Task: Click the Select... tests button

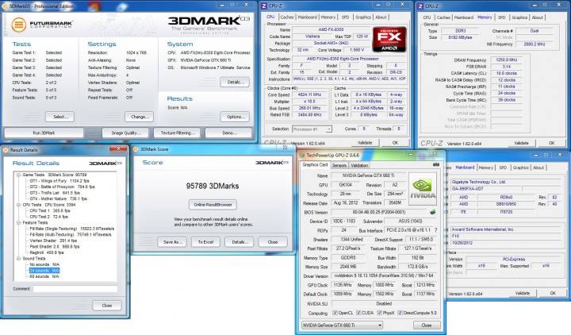Action: (x=60, y=117)
